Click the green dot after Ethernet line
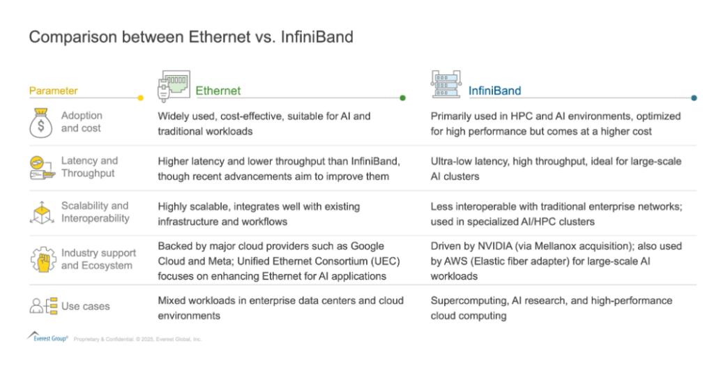Screen dimensions: 714x377 pyautogui.click(x=403, y=98)
